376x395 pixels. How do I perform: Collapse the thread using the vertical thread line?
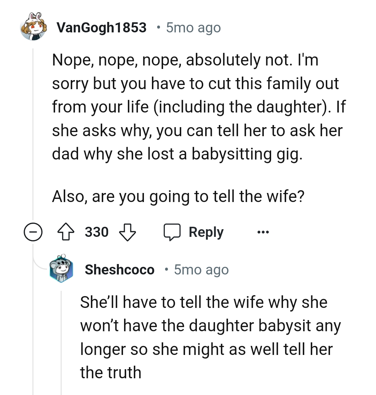(33, 139)
